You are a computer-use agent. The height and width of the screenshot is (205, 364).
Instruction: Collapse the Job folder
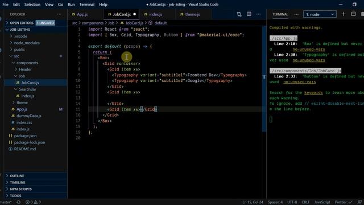[22, 76]
